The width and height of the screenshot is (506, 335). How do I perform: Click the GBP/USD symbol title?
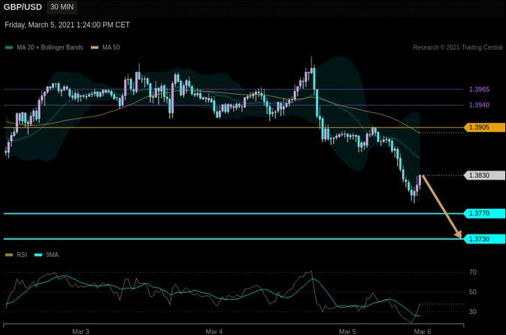(23, 7)
